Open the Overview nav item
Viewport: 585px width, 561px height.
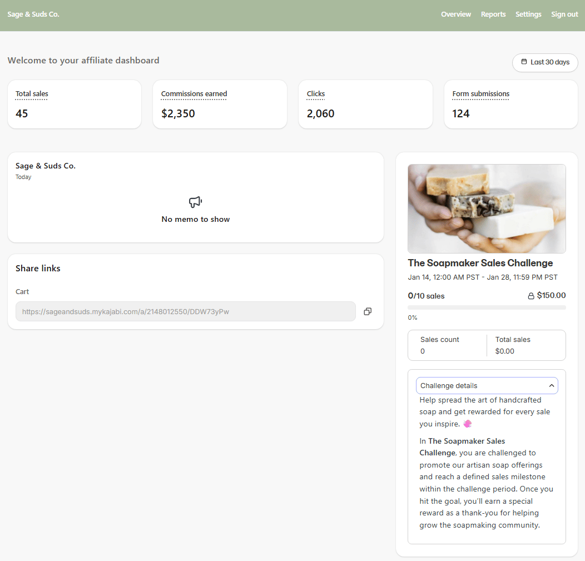tap(456, 14)
